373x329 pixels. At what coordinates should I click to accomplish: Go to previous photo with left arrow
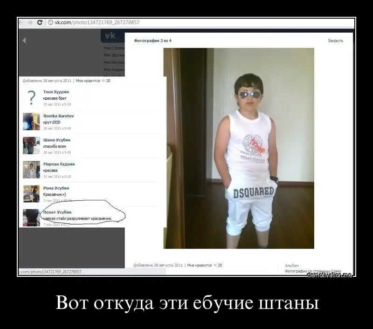pyautogui.click(x=24, y=41)
